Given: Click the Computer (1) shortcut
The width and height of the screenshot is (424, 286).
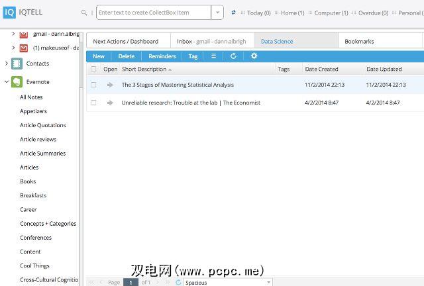Looking at the screenshot, I should tap(331, 13).
